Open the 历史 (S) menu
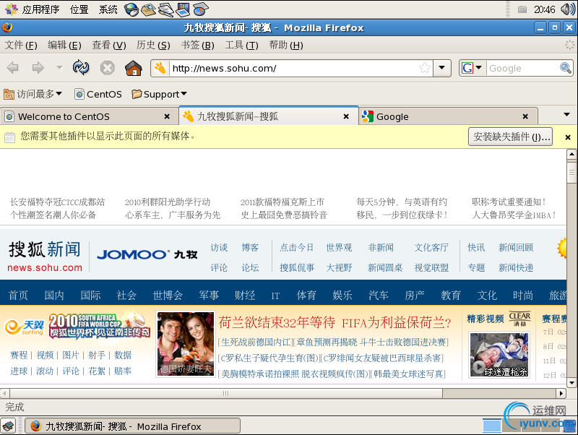This screenshot has width=578, height=435. 153,46
